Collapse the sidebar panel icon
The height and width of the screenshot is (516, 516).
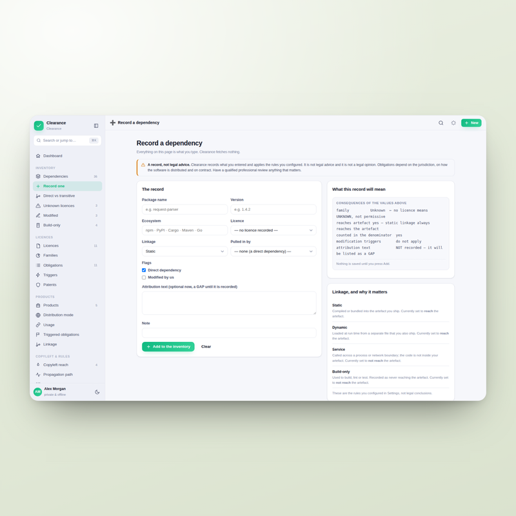point(96,126)
